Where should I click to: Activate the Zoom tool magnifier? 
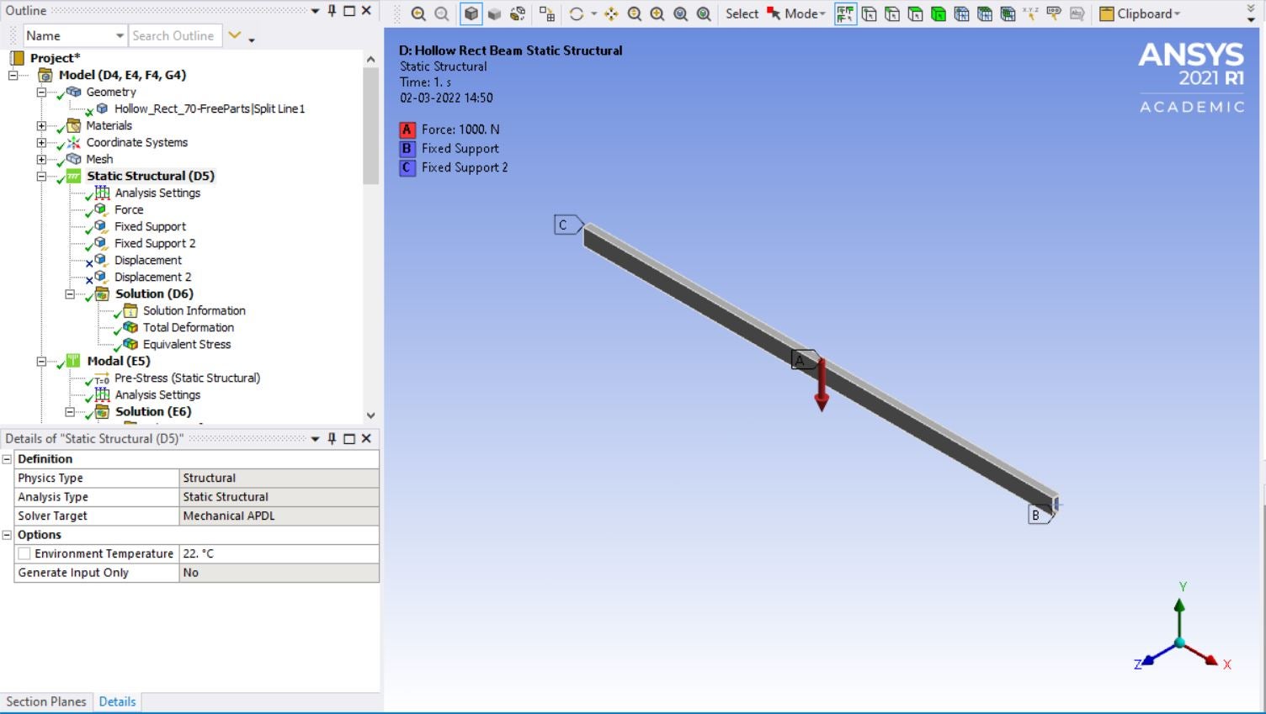635,13
